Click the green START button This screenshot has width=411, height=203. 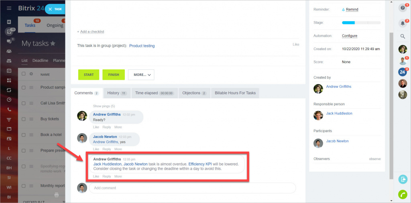coord(89,75)
